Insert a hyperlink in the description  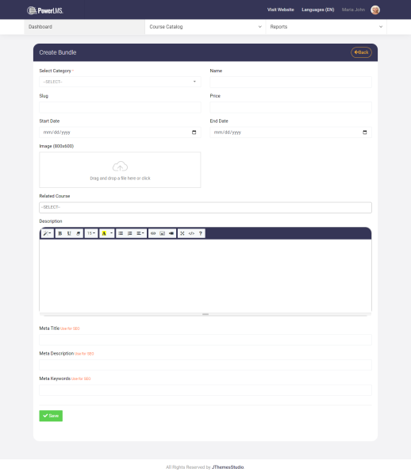point(153,233)
